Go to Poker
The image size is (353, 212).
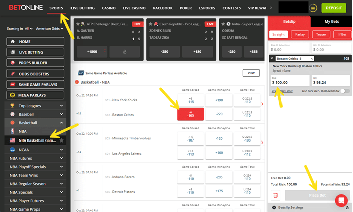click(186, 8)
